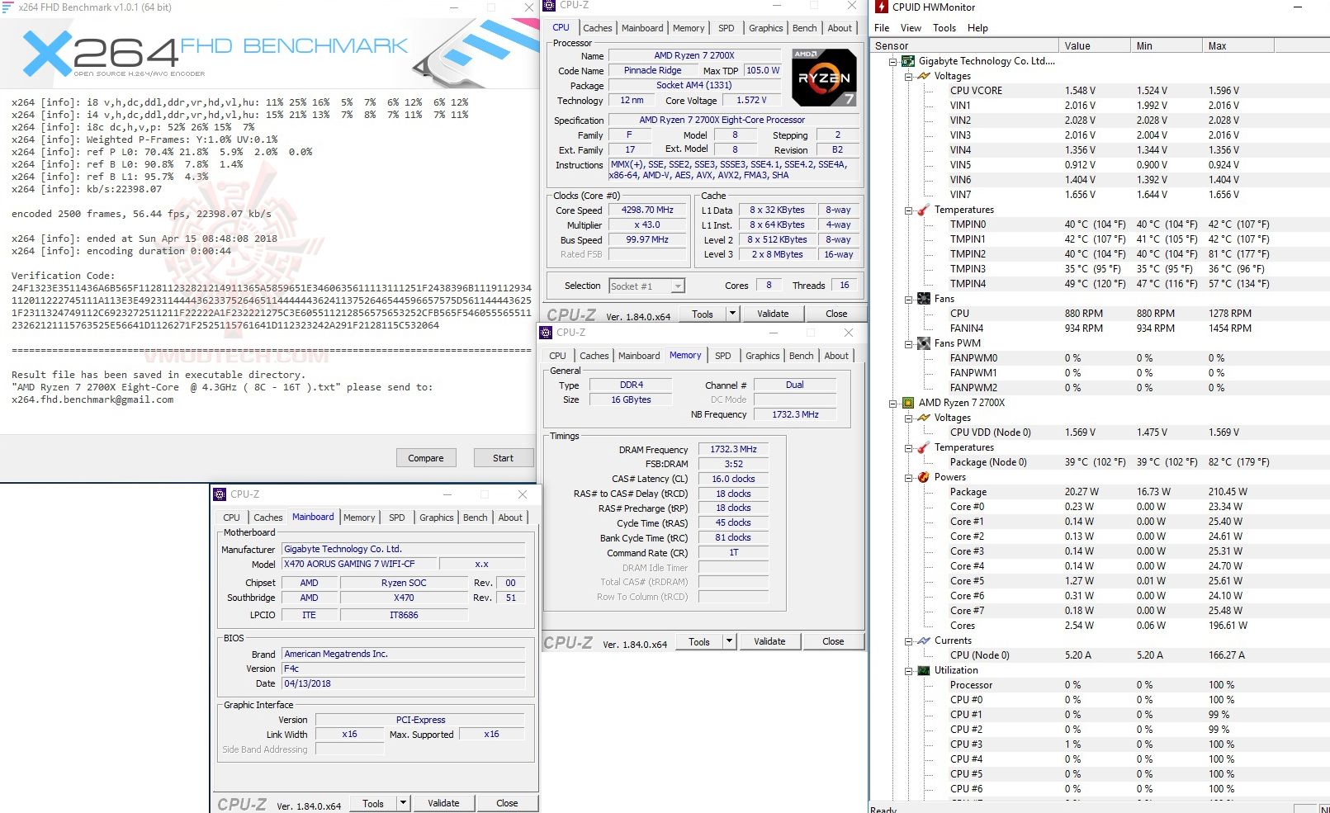1330x813 pixels.
Task: Switch to Caches tab in CPU-Z processor window
Action: click(x=598, y=28)
